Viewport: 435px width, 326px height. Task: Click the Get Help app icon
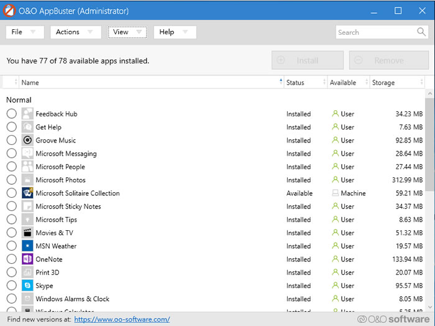pos(27,127)
